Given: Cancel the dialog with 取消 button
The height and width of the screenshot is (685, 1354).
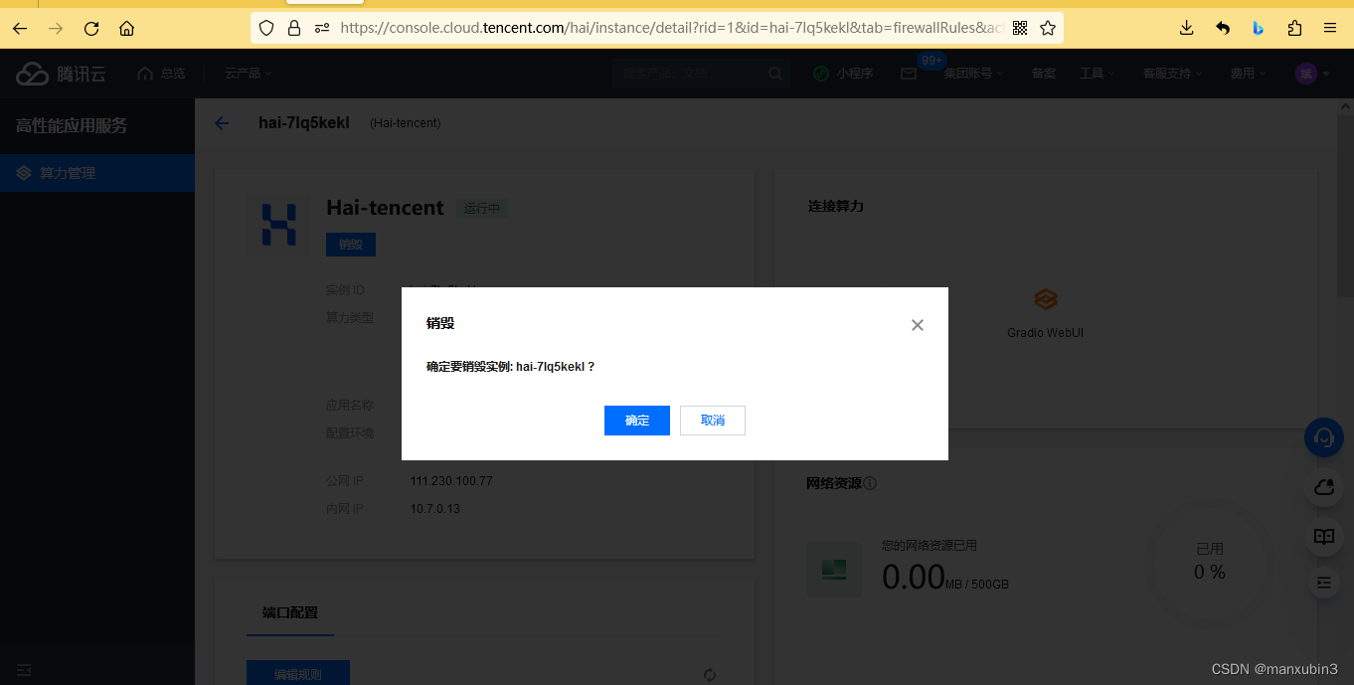Looking at the screenshot, I should click(713, 421).
